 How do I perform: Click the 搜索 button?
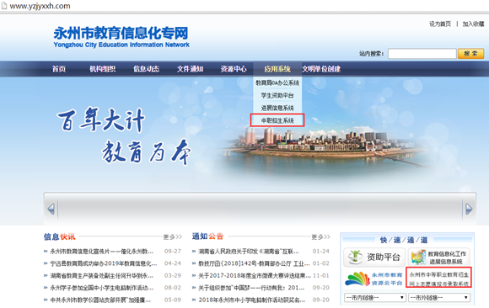(470, 54)
